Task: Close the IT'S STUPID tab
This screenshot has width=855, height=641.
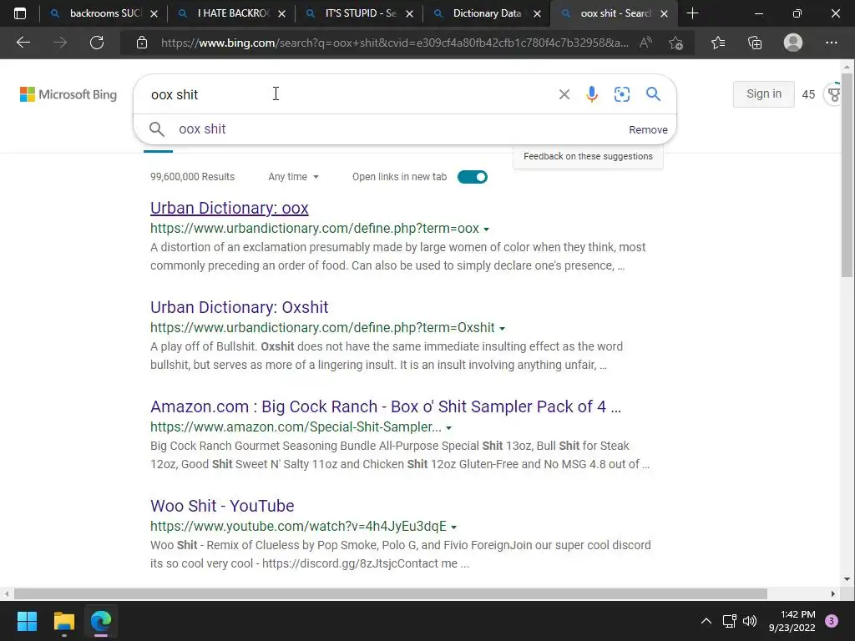Action: click(x=409, y=13)
